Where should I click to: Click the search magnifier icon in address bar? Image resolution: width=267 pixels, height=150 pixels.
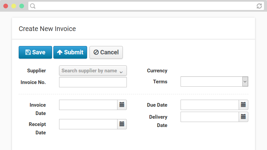point(33,6)
